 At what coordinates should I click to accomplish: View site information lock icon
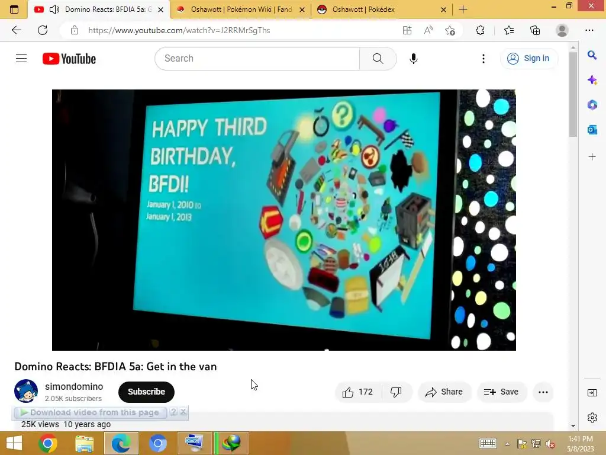pyautogui.click(x=75, y=30)
